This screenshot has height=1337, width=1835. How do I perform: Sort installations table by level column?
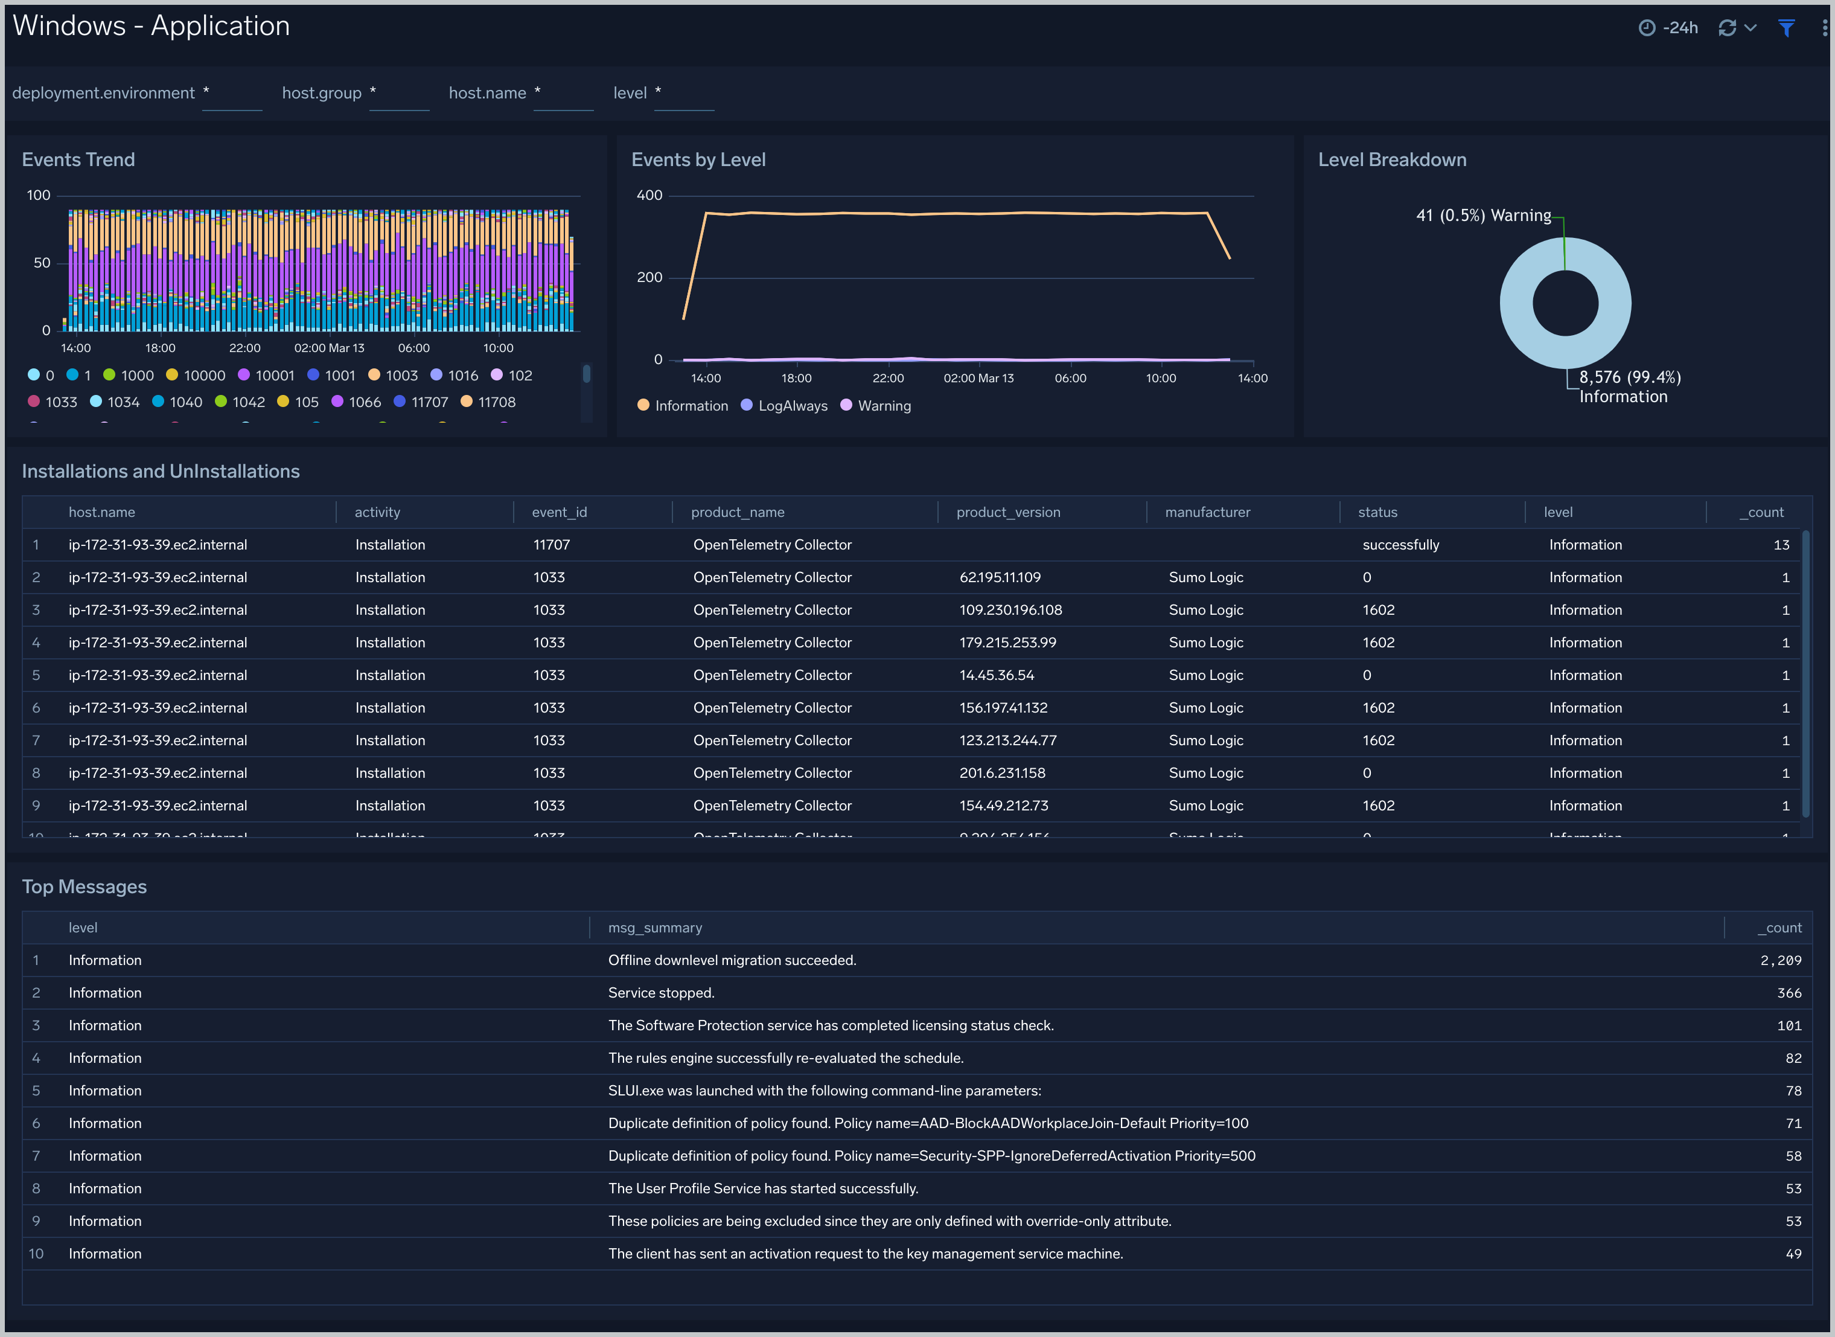[x=1557, y=512]
